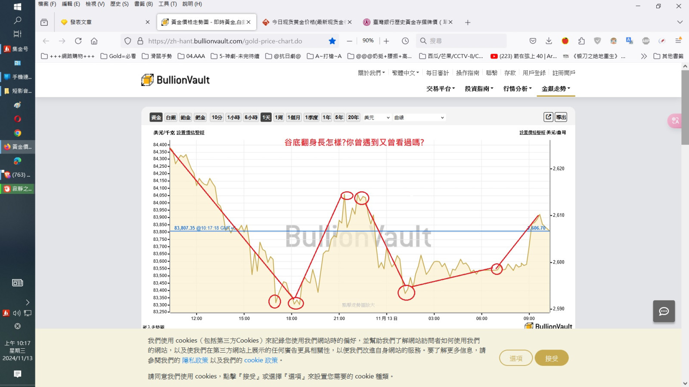Click the AdBlock Plus extension icon

coord(646,41)
